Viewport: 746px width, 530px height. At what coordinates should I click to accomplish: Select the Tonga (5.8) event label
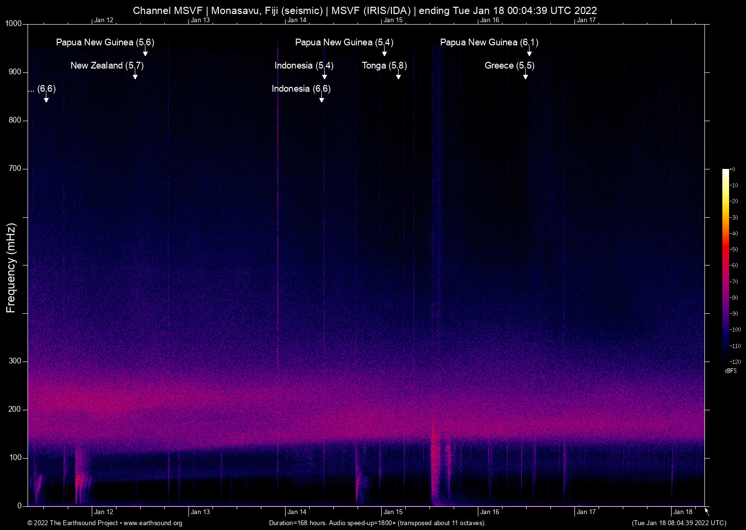click(x=384, y=66)
